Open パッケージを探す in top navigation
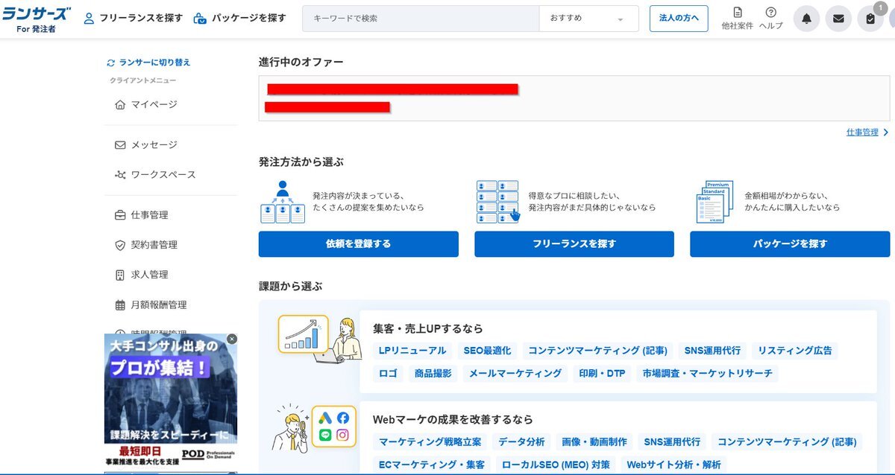The height and width of the screenshot is (475, 895). 249,18
